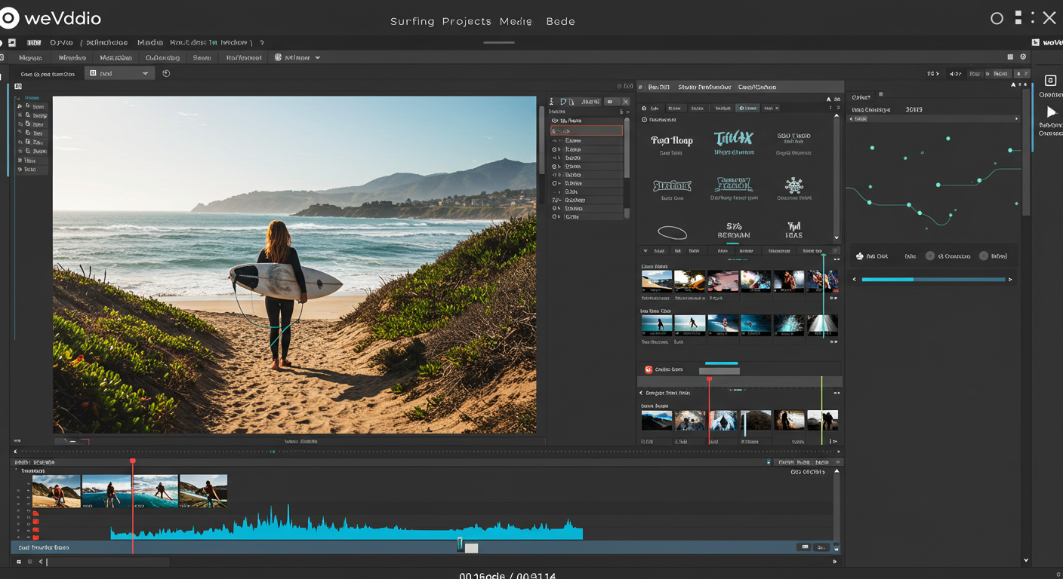
Task: Click the yellow marker line in lower media panel
Action: (x=821, y=411)
